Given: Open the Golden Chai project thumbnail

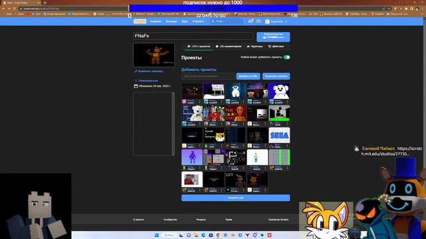Looking at the screenshot, I should tap(236, 113).
